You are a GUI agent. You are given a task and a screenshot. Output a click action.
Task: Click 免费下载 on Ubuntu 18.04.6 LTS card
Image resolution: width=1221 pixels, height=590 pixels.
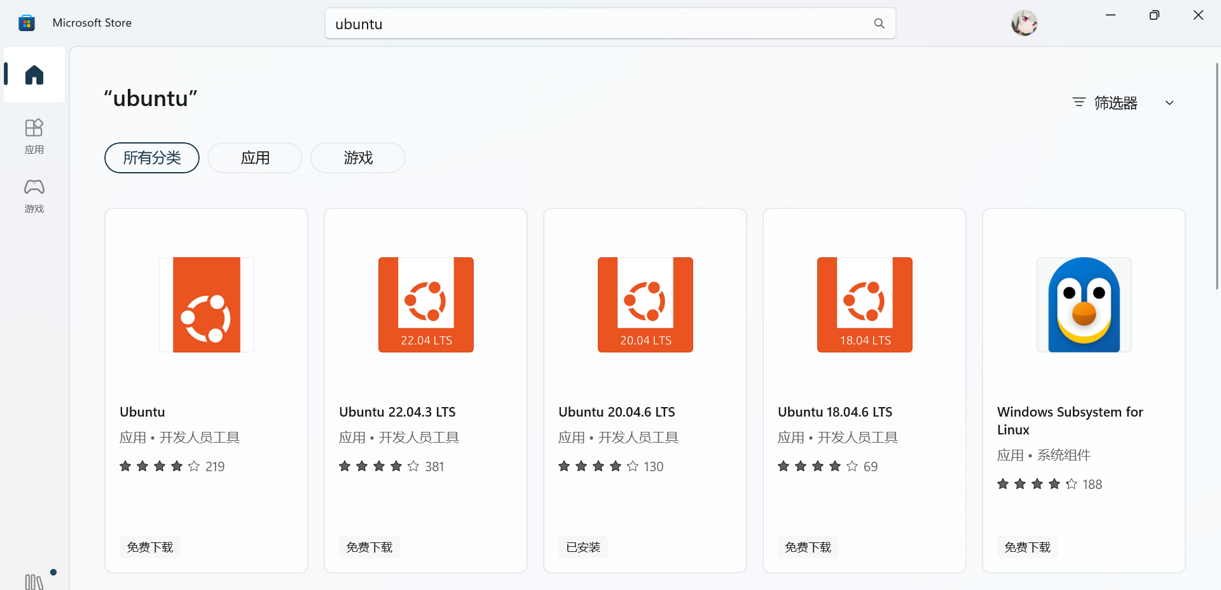tap(808, 547)
